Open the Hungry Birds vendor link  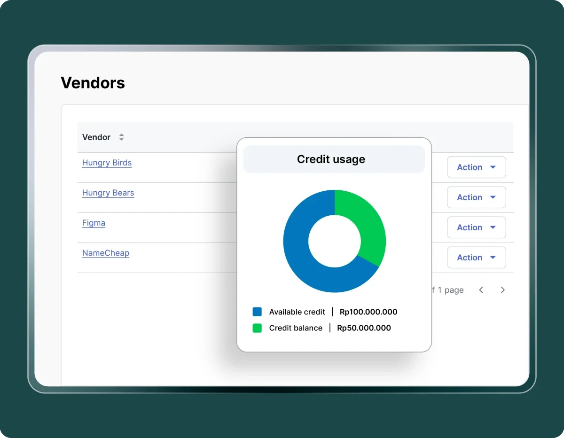(x=107, y=163)
